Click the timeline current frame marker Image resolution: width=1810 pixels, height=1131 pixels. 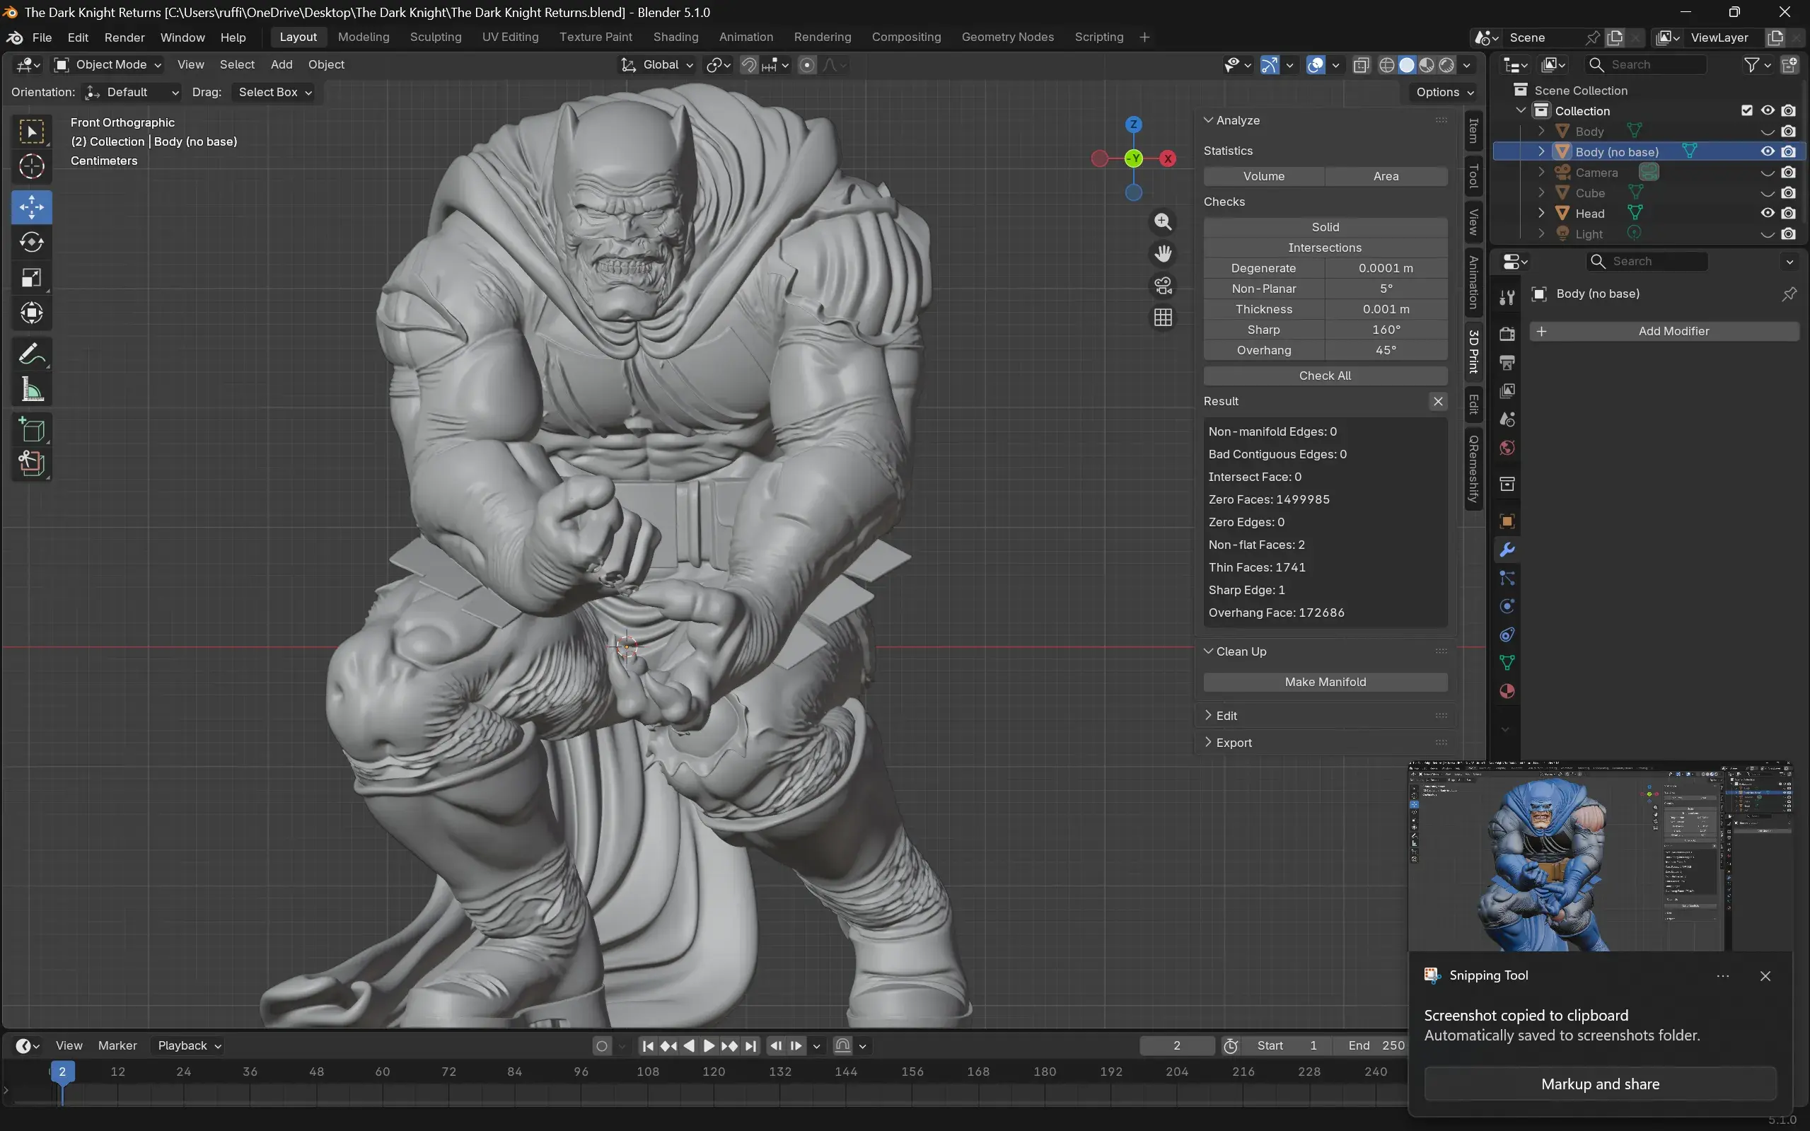coord(62,1071)
